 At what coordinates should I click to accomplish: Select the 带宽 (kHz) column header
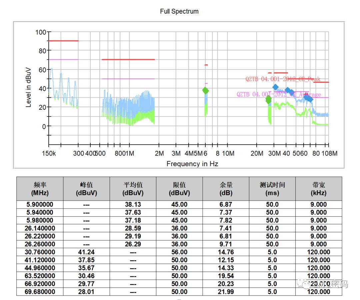coord(318,189)
